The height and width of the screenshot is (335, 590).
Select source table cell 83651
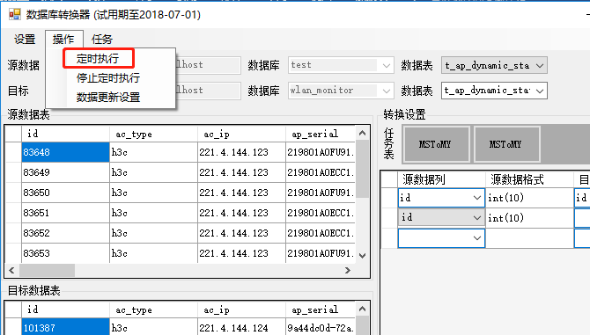pyautogui.click(x=65, y=213)
